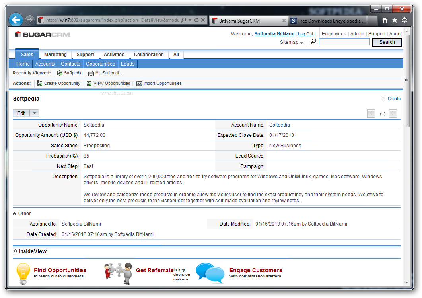This screenshot has height=298, width=422.
Task: Select the Support module tab
Action: point(86,55)
